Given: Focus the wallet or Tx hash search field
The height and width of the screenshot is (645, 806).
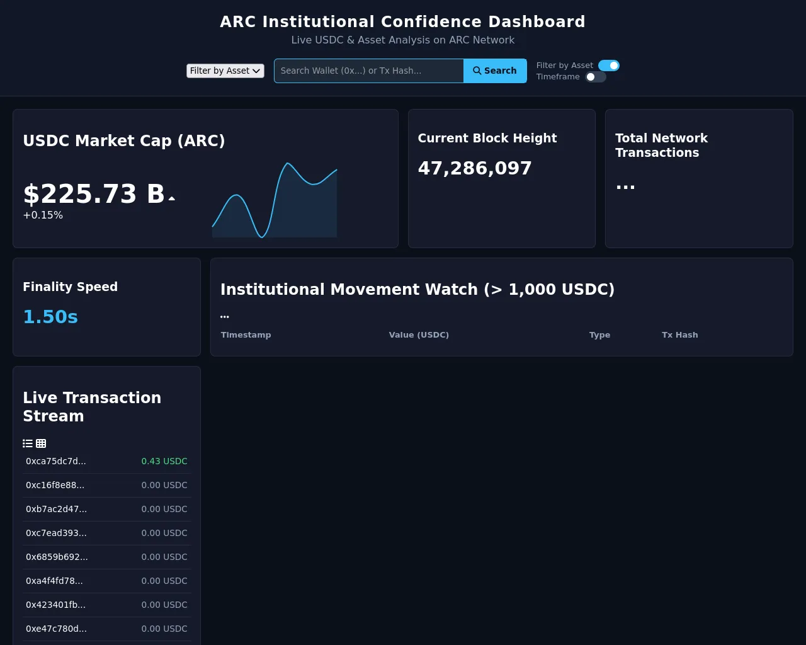Looking at the screenshot, I should click(x=369, y=71).
